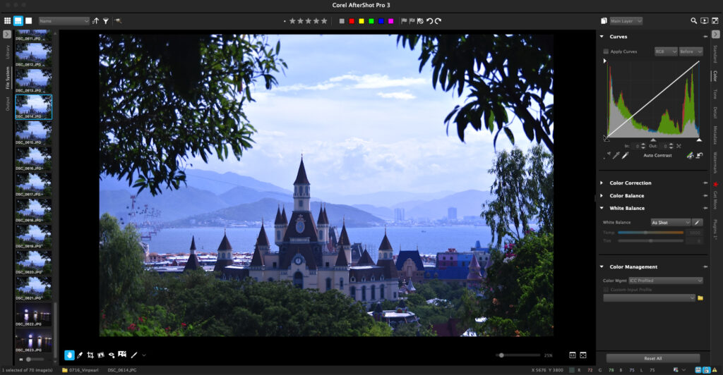Image resolution: width=723 pixels, height=375 pixels.
Task: Expand the Color Balance section
Action: tap(602, 195)
